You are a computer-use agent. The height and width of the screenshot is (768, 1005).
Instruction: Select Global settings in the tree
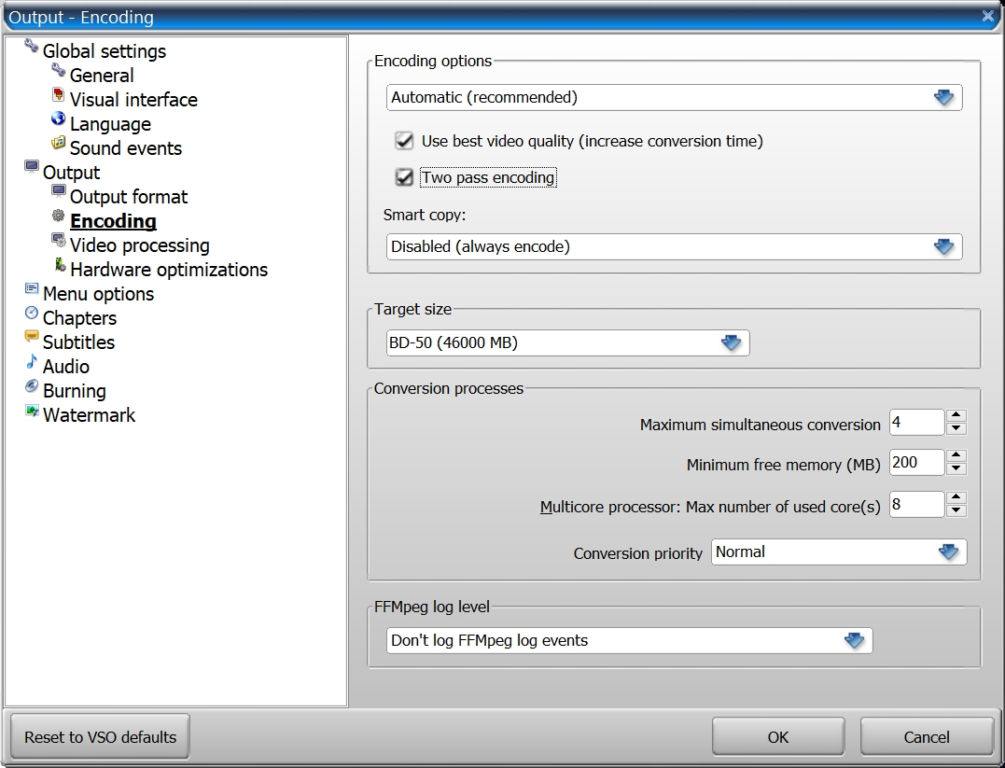pos(105,51)
